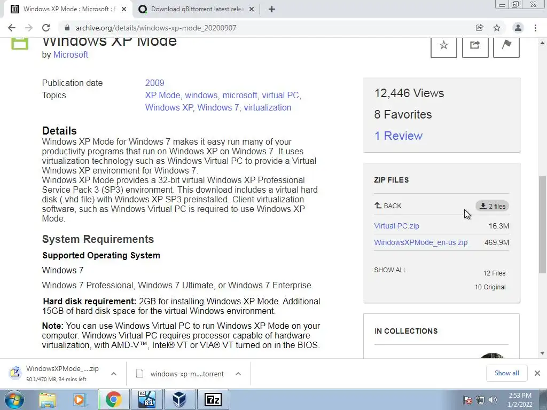This screenshot has height=410, width=547.
Task: Click the XP Mode topic link
Action: (x=162, y=95)
